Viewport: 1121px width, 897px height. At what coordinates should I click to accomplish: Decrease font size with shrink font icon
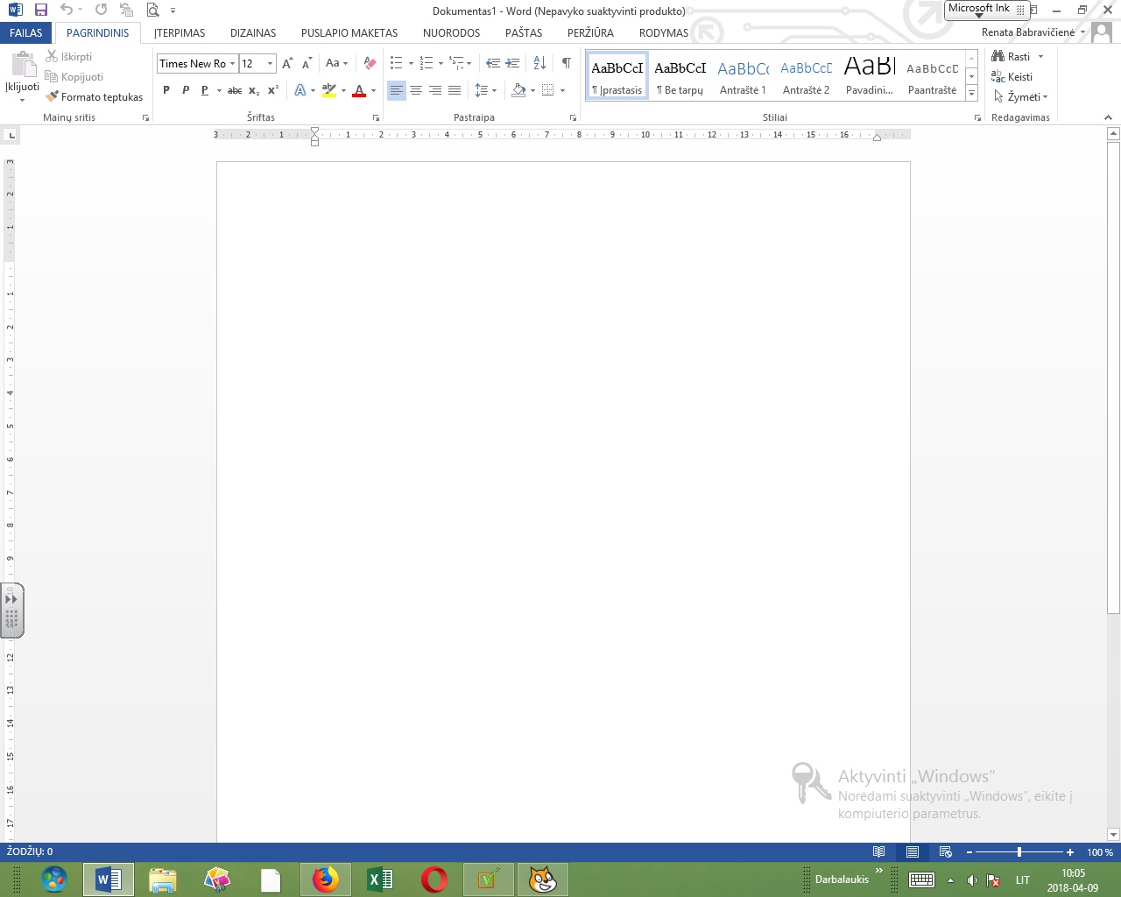[x=307, y=63]
